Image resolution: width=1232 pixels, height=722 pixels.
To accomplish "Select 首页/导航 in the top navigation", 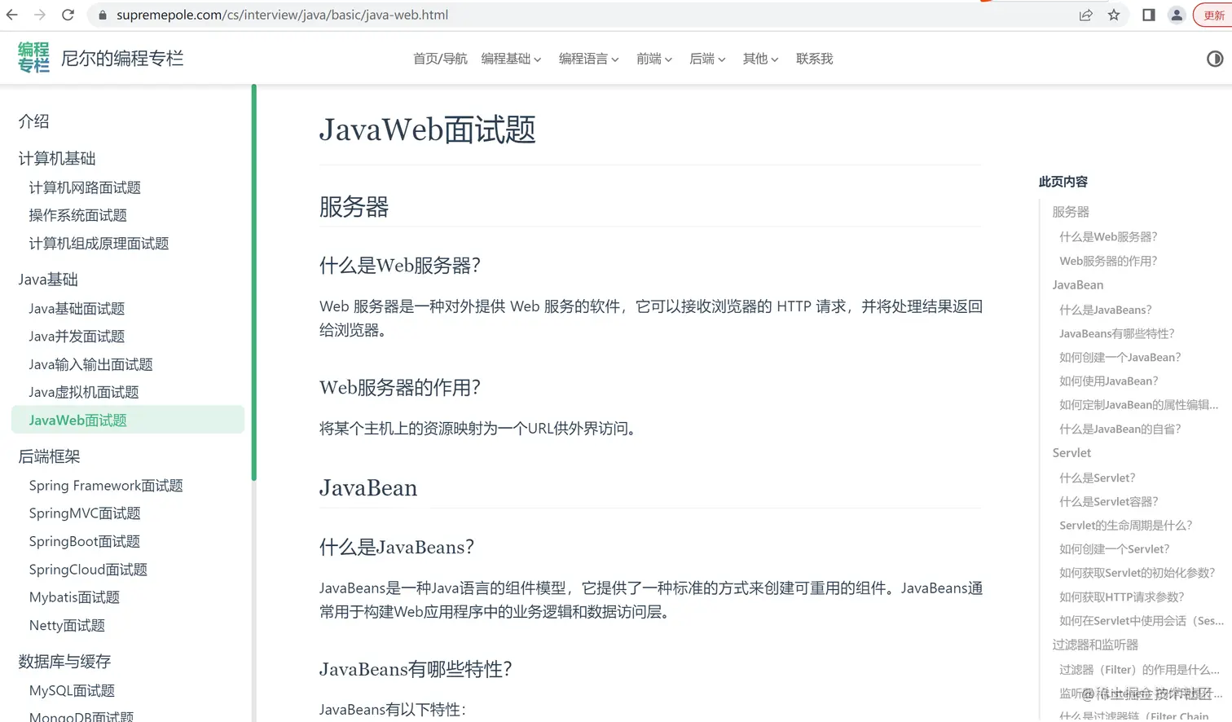I will 439,58.
